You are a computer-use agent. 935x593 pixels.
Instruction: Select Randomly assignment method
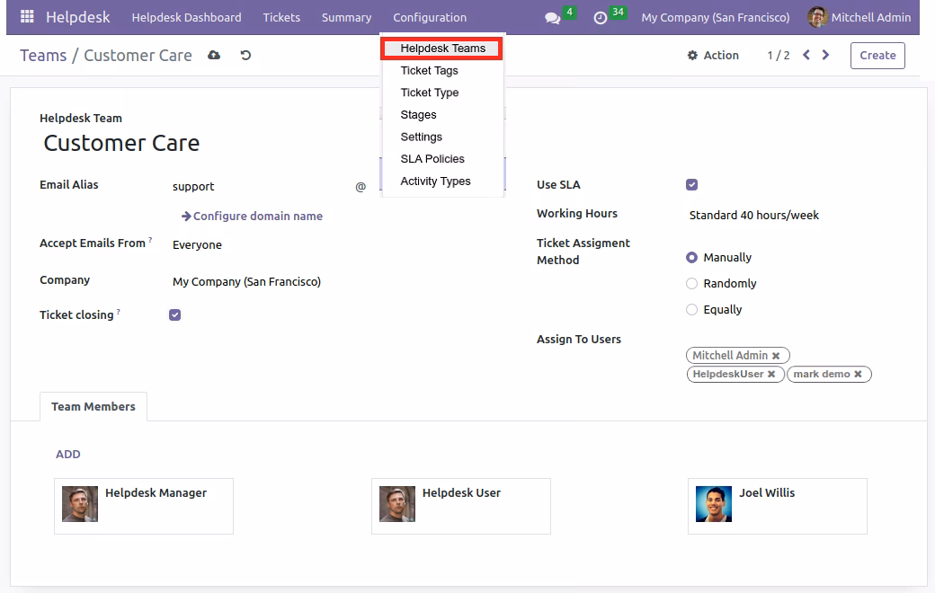[691, 284]
